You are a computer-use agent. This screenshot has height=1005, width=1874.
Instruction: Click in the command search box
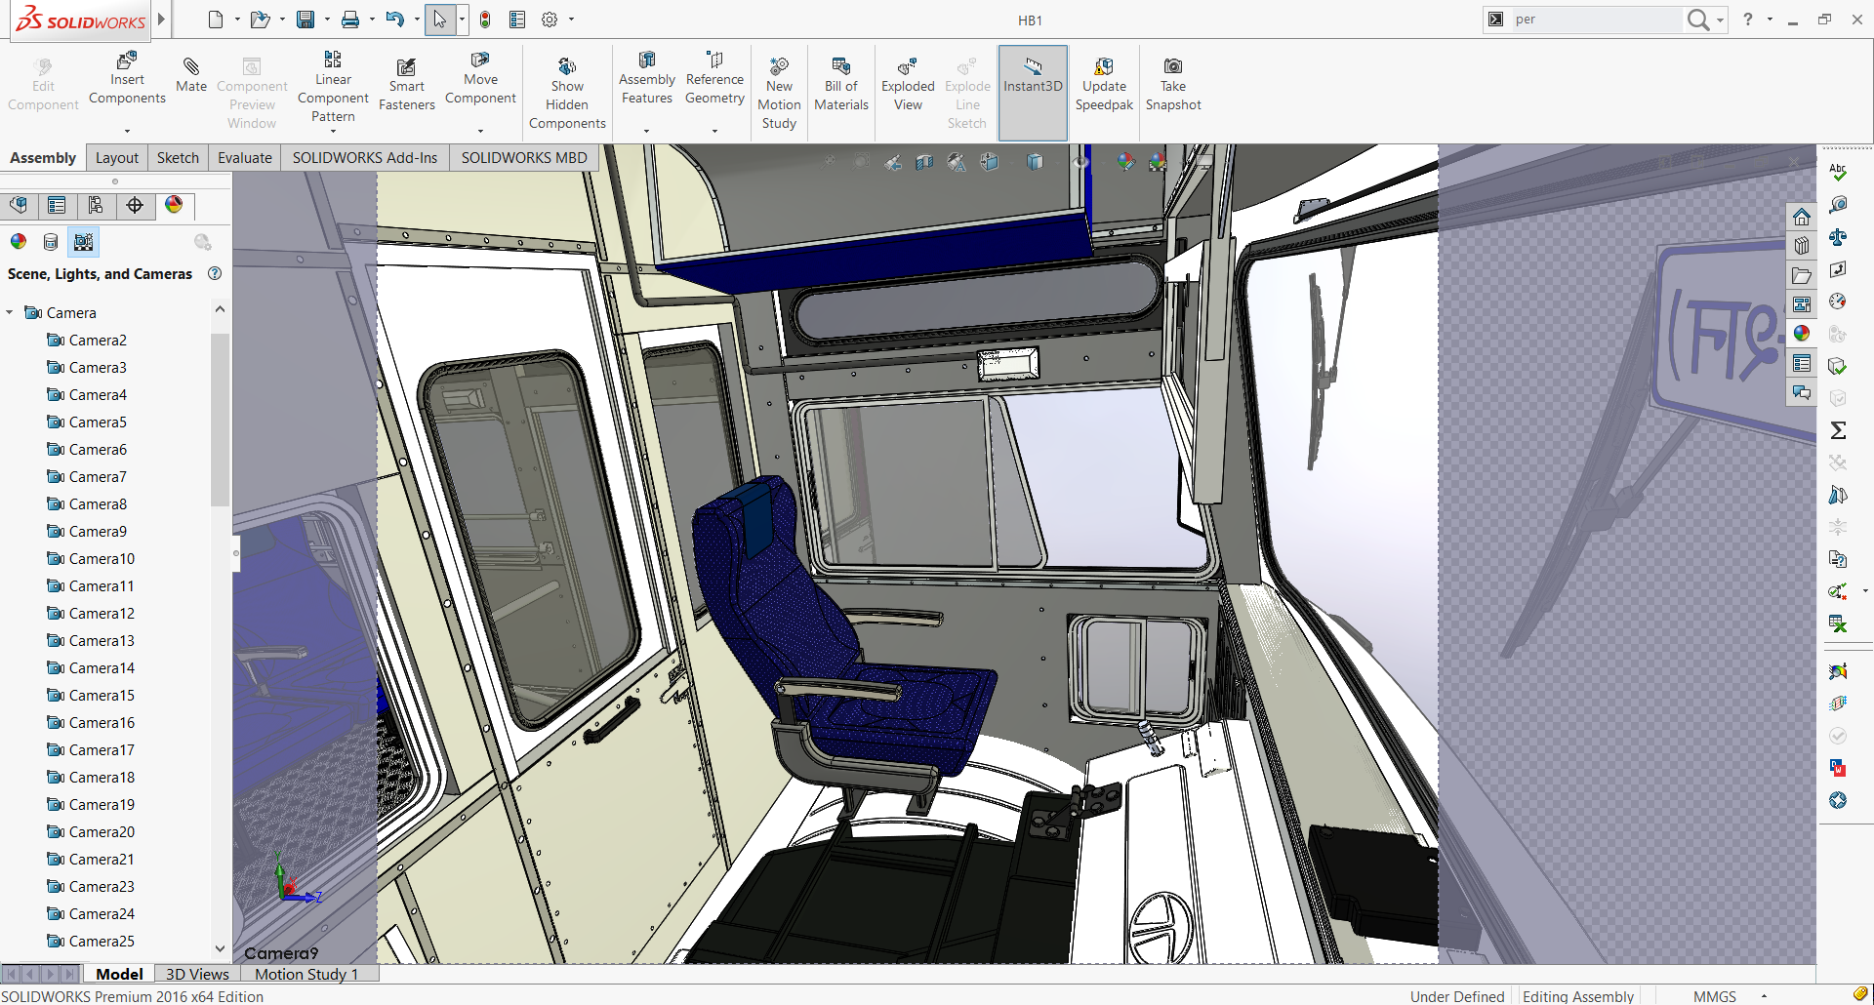[1595, 20]
